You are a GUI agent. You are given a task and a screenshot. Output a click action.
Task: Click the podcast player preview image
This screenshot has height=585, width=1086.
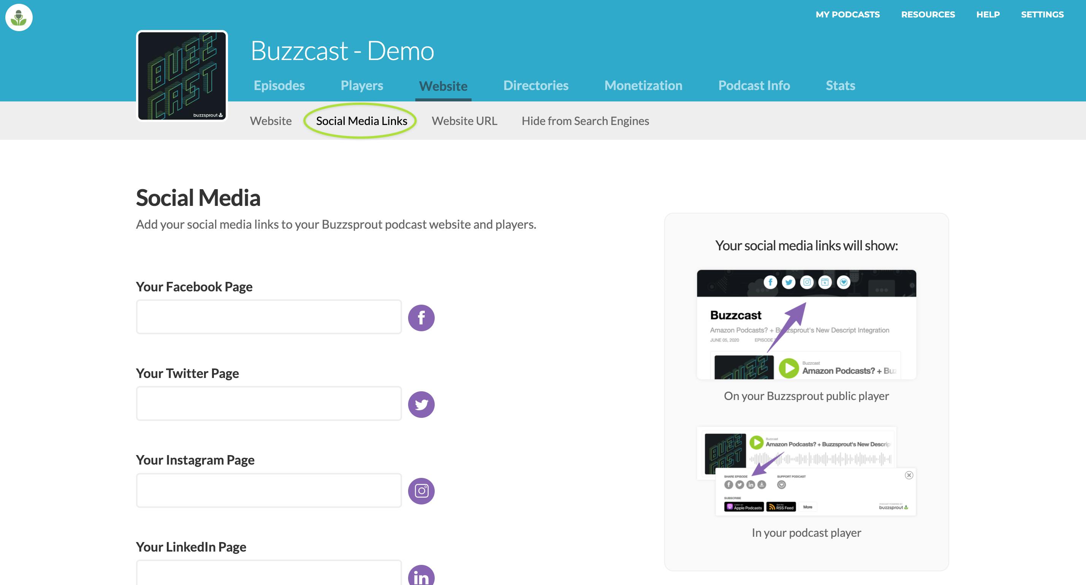click(x=806, y=471)
